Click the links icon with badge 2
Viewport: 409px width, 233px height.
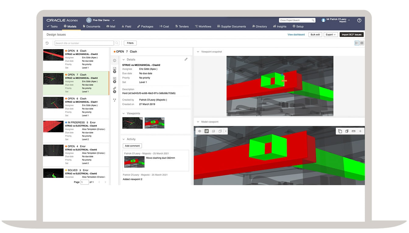tap(115, 88)
